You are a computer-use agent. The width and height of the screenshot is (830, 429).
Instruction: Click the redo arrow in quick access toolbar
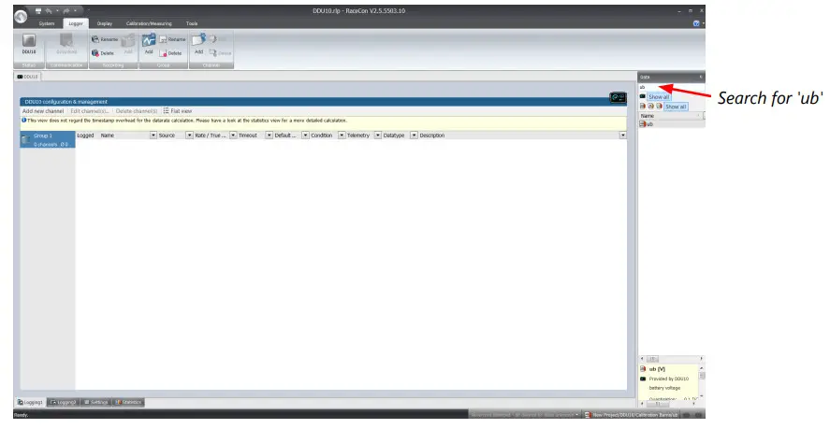coord(66,10)
